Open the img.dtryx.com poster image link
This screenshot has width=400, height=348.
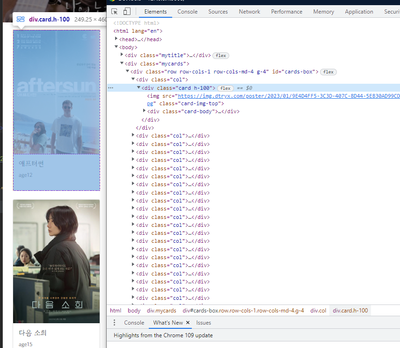click(x=289, y=96)
